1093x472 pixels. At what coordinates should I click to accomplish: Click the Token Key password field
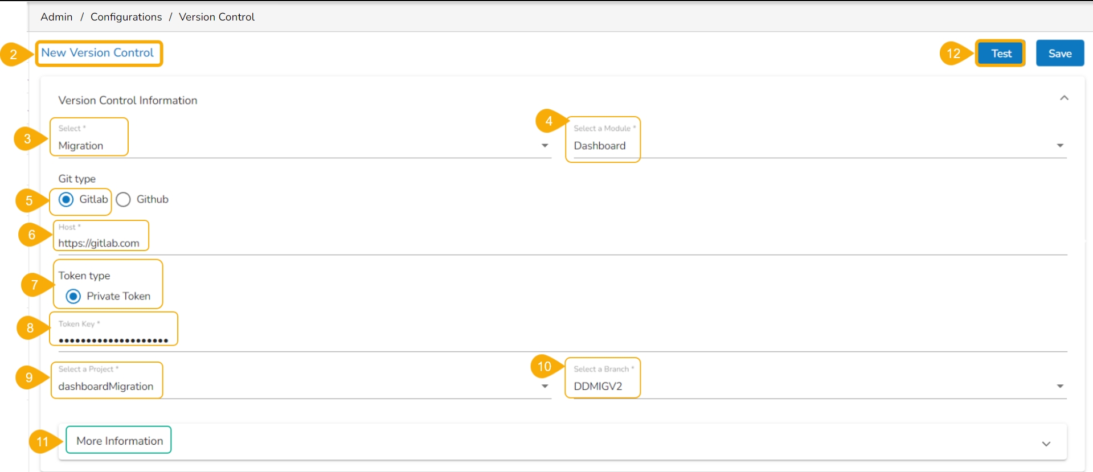click(x=513, y=340)
